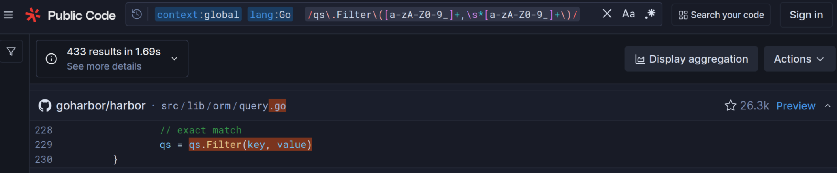Open the hamburger navigation menu
The height and width of the screenshot is (173, 837).
[x=8, y=15]
